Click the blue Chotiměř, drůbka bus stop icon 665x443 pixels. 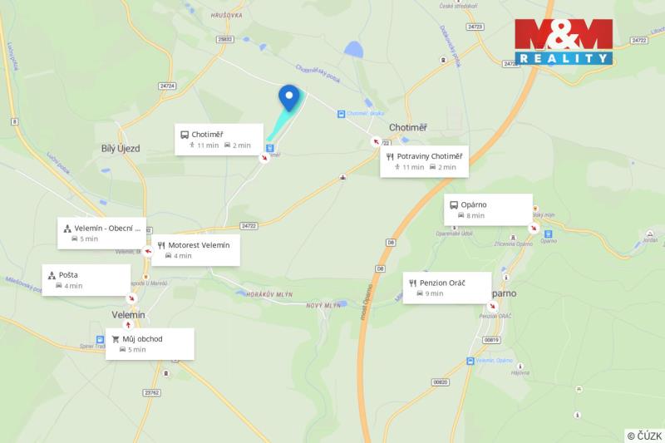point(341,114)
